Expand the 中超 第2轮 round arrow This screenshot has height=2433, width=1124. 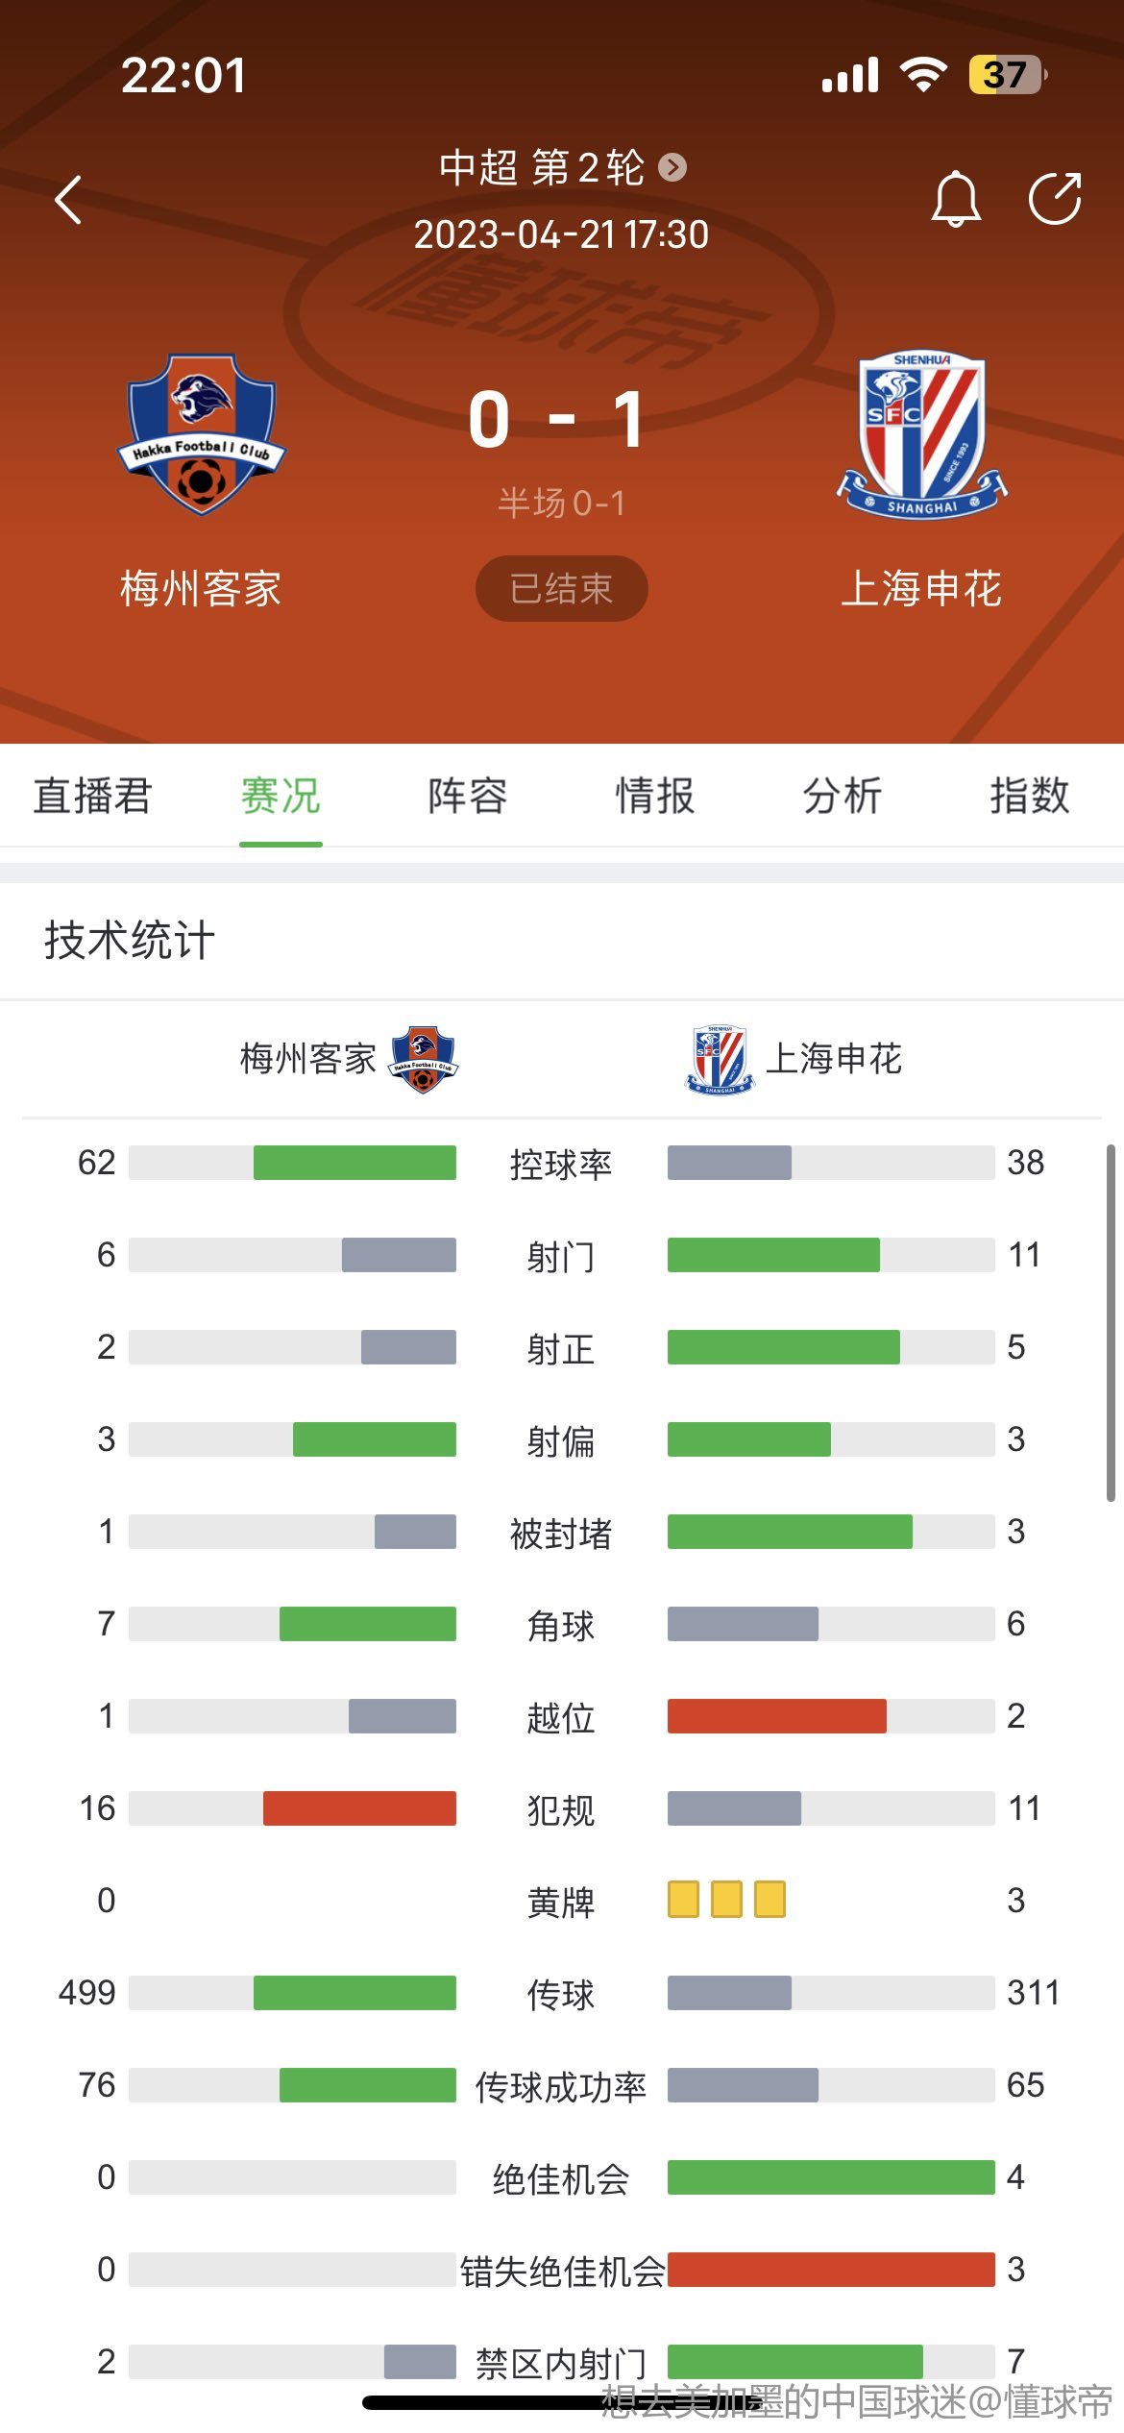(x=672, y=168)
